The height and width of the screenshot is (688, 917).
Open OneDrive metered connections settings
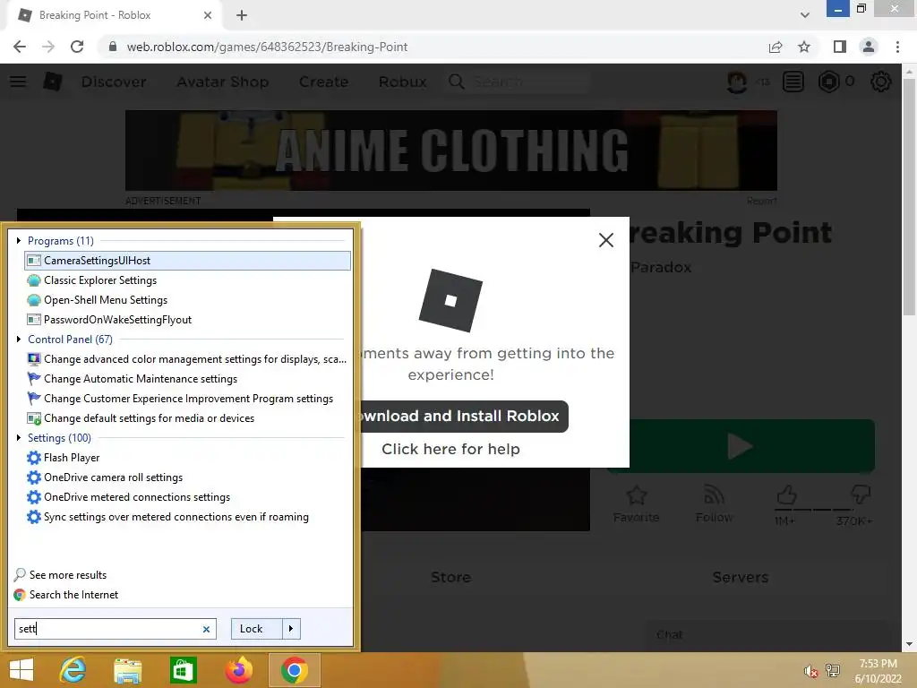click(x=137, y=496)
